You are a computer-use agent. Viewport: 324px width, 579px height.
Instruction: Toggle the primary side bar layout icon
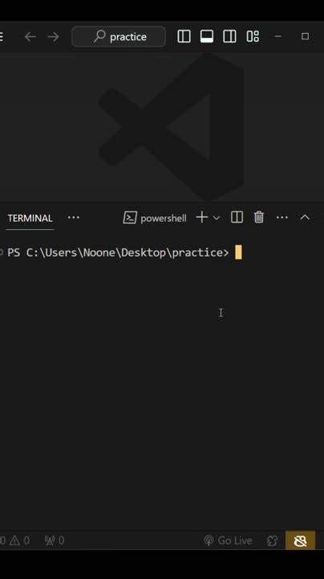click(x=184, y=36)
